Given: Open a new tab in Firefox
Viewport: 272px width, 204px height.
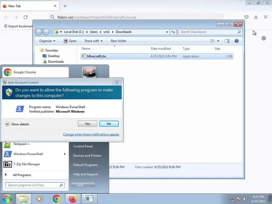Looking at the screenshot, I should point(65,6).
